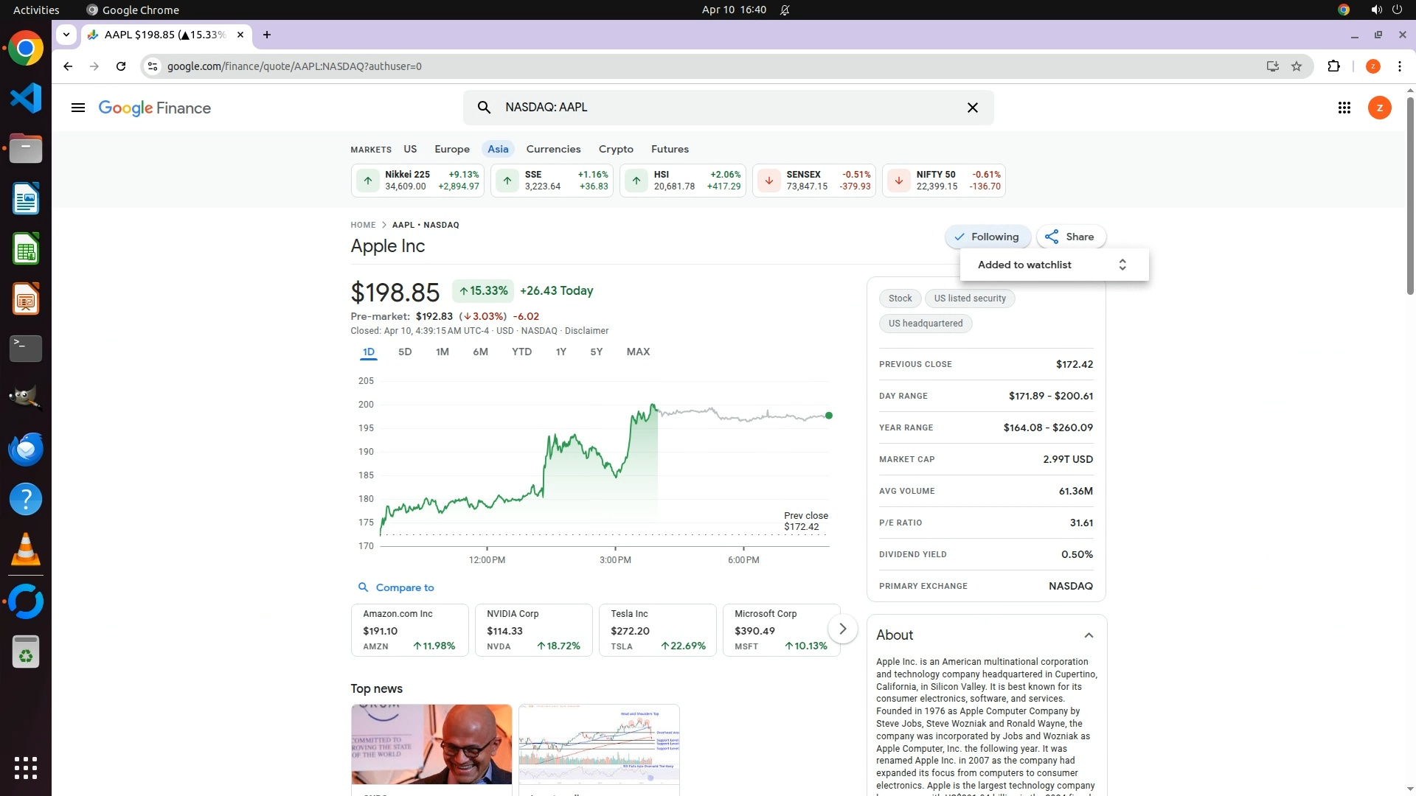The height and width of the screenshot is (796, 1416).
Task: Open the Google Finance hamburger menu
Action: (x=77, y=108)
